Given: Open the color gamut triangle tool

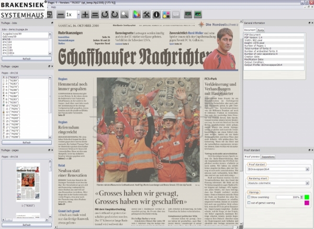Looking at the screenshot, I should coord(137,15).
